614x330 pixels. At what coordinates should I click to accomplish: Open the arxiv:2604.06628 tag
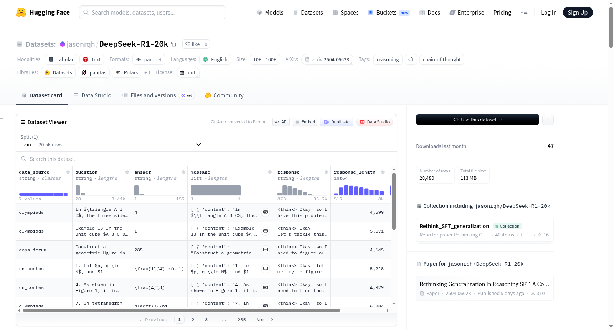point(327,59)
